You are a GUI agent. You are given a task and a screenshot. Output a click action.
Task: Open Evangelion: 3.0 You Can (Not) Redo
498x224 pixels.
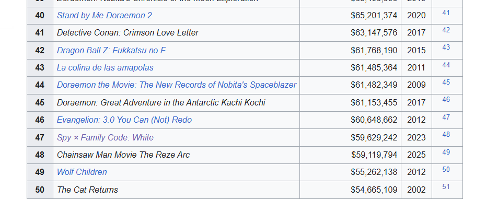(x=124, y=120)
